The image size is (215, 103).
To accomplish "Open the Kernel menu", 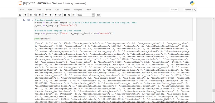I will pos(66,10).
